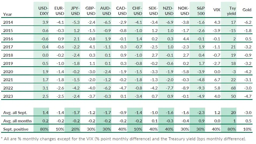Image resolution: width=256 pixels, height=144 pixels.
Task: Click the 2014 year row label
Action: [8, 22]
